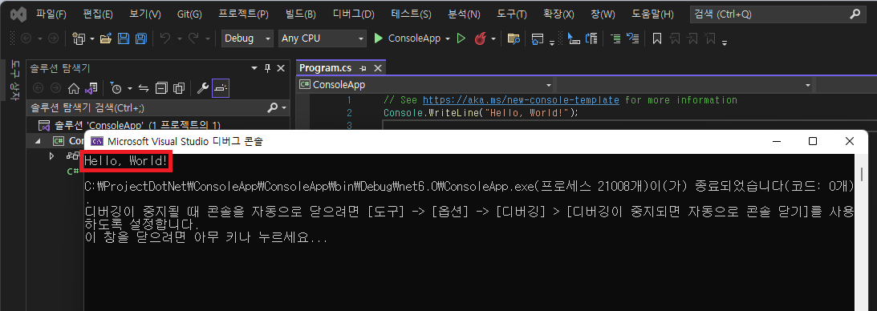
Task: Open the Git(G) menu
Action: [189, 14]
